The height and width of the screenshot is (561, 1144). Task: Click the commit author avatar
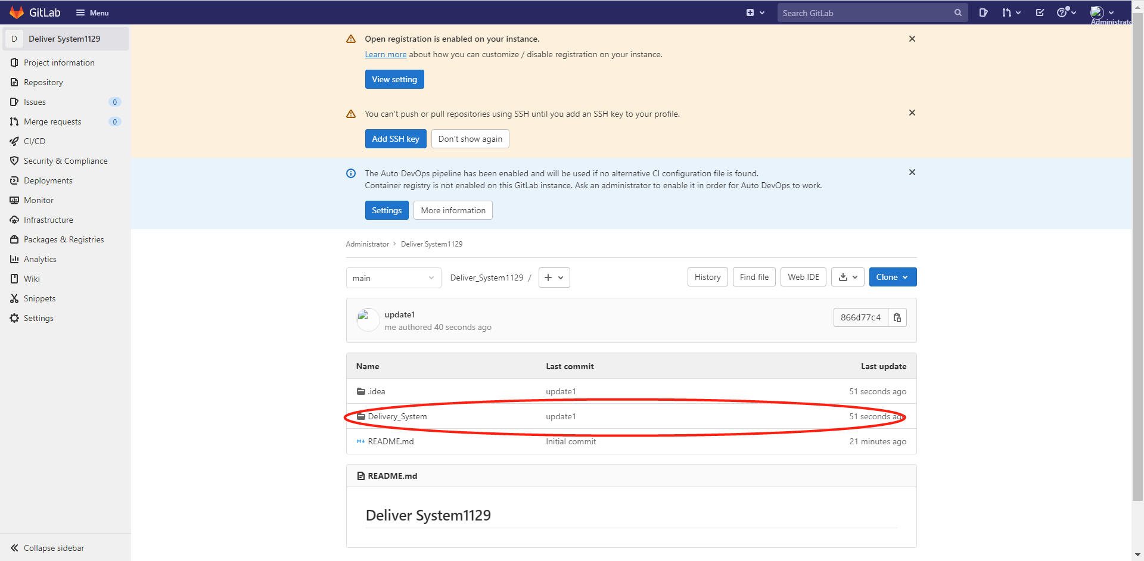point(368,320)
